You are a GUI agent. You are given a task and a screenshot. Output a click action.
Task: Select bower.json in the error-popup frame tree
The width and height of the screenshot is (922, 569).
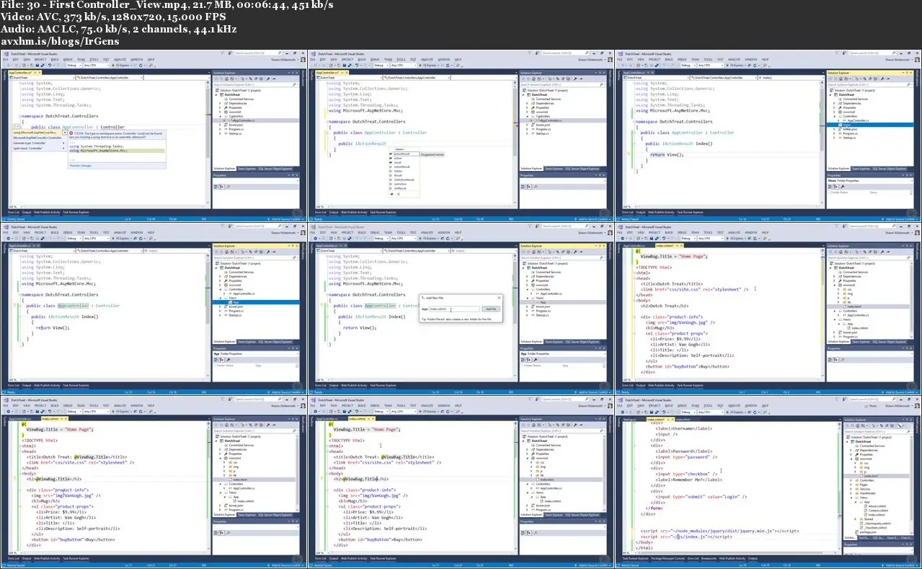coord(236,125)
